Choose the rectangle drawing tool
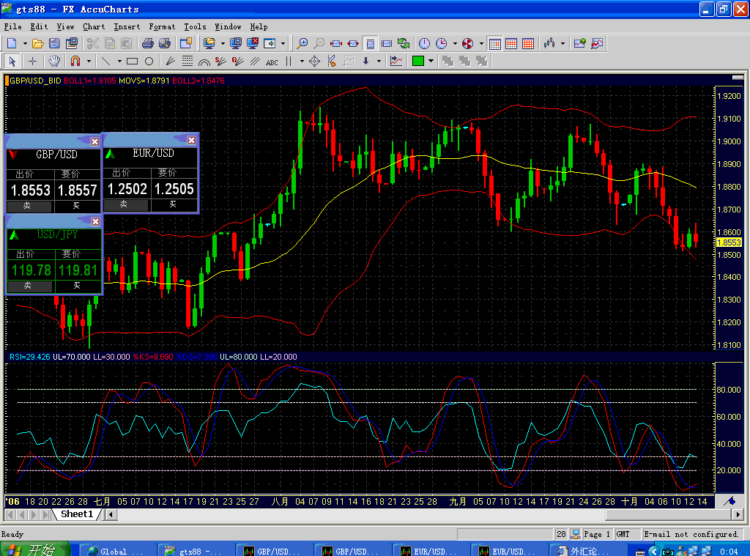Screen dimensions: 750x556 133,61
